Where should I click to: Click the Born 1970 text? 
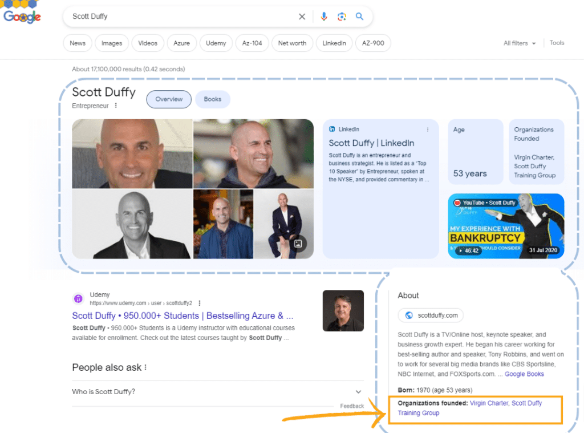[x=435, y=390]
